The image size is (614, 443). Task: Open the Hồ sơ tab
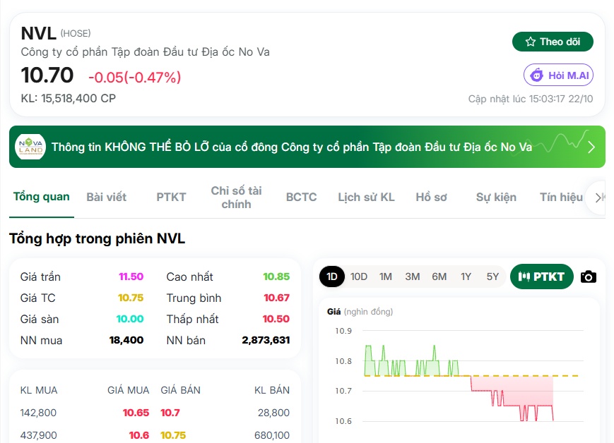point(431,197)
